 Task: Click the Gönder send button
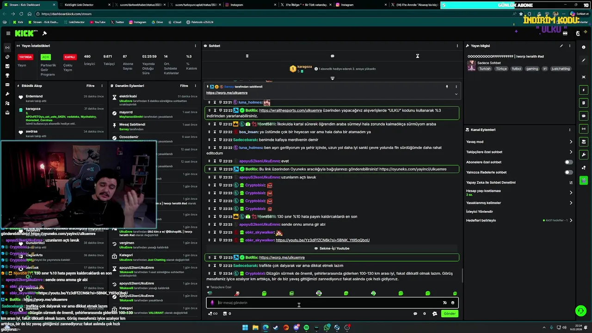(450, 314)
